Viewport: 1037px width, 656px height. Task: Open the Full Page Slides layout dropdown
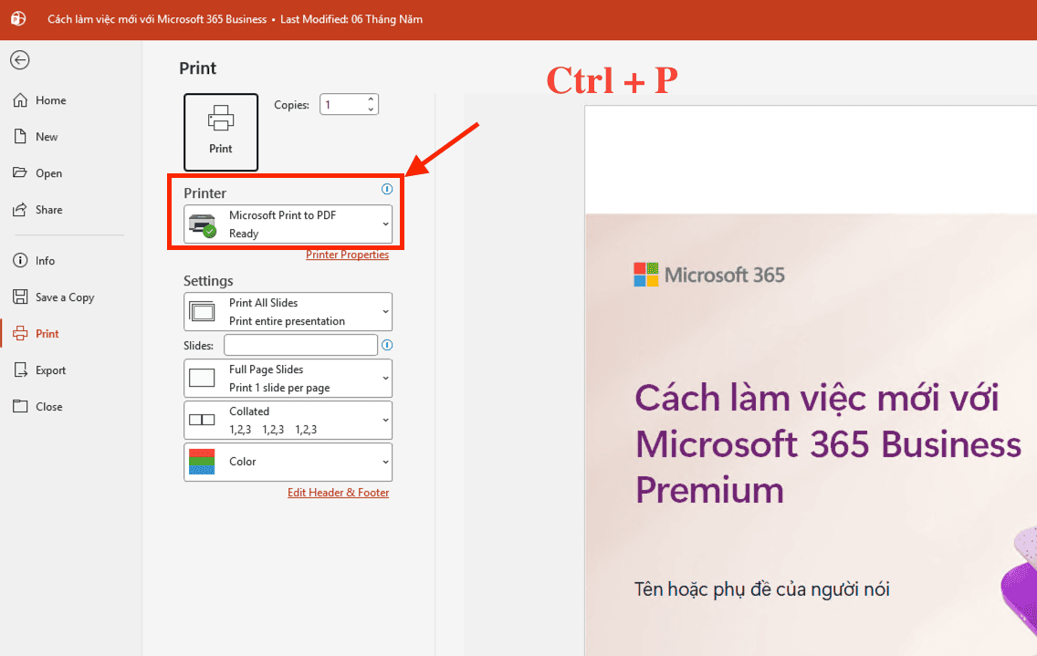tap(288, 379)
